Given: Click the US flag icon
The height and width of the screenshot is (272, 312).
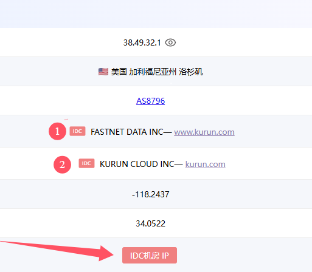Looking at the screenshot, I should 103,72.
